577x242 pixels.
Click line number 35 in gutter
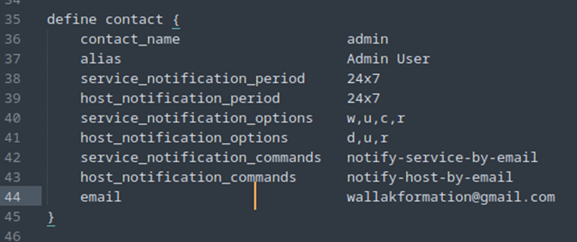coord(12,19)
